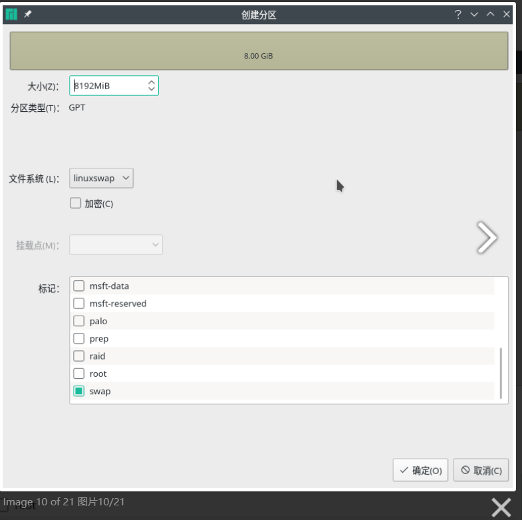Click the flags list vertical scrollbar
The width and height of the screenshot is (522, 520).
(x=501, y=373)
